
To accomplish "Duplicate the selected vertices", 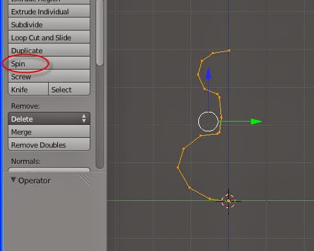I will coord(49,50).
